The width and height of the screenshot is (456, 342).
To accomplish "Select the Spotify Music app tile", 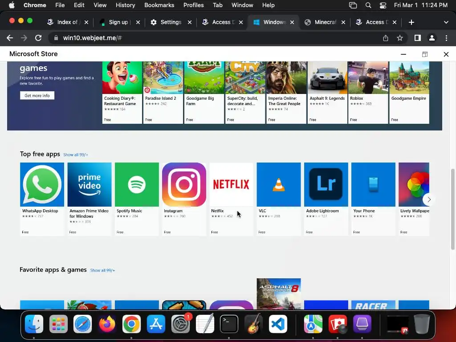I will click(x=137, y=199).
